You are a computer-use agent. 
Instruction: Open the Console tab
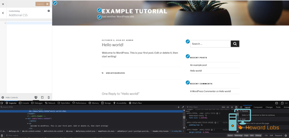24,103
